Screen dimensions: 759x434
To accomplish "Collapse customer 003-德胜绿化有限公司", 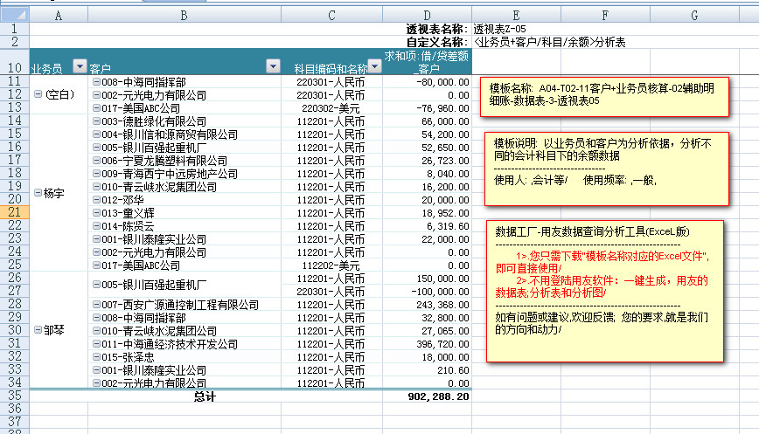I will (x=96, y=121).
